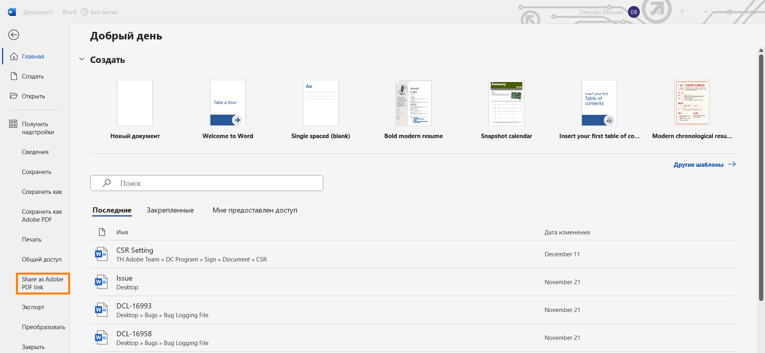This screenshot has height=353, width=765.
Task: Create a Новый документ blank document
Action: (135, 109)
